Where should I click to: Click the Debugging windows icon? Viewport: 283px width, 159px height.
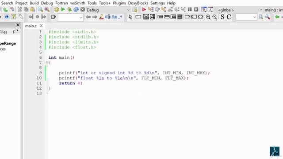[204, 10]
